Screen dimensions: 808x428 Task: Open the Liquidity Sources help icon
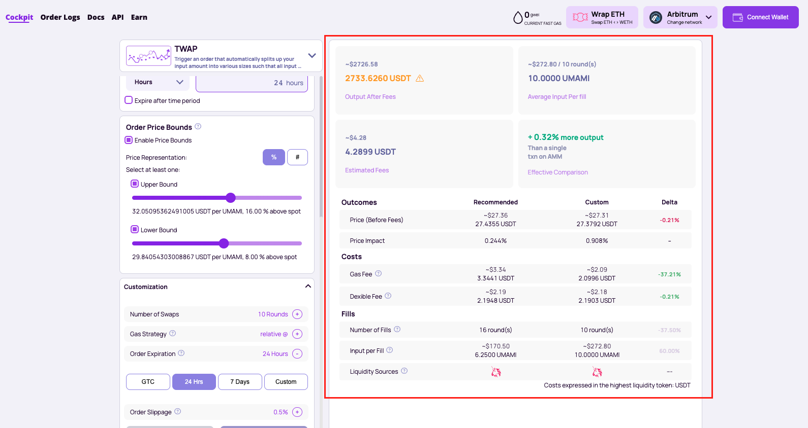pos(405,371)
